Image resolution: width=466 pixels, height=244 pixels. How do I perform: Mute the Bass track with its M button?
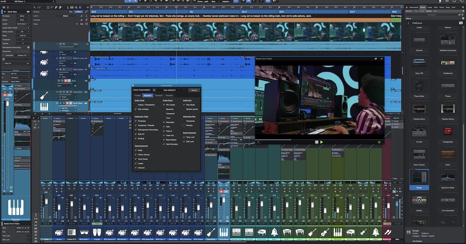click(59, 80)
